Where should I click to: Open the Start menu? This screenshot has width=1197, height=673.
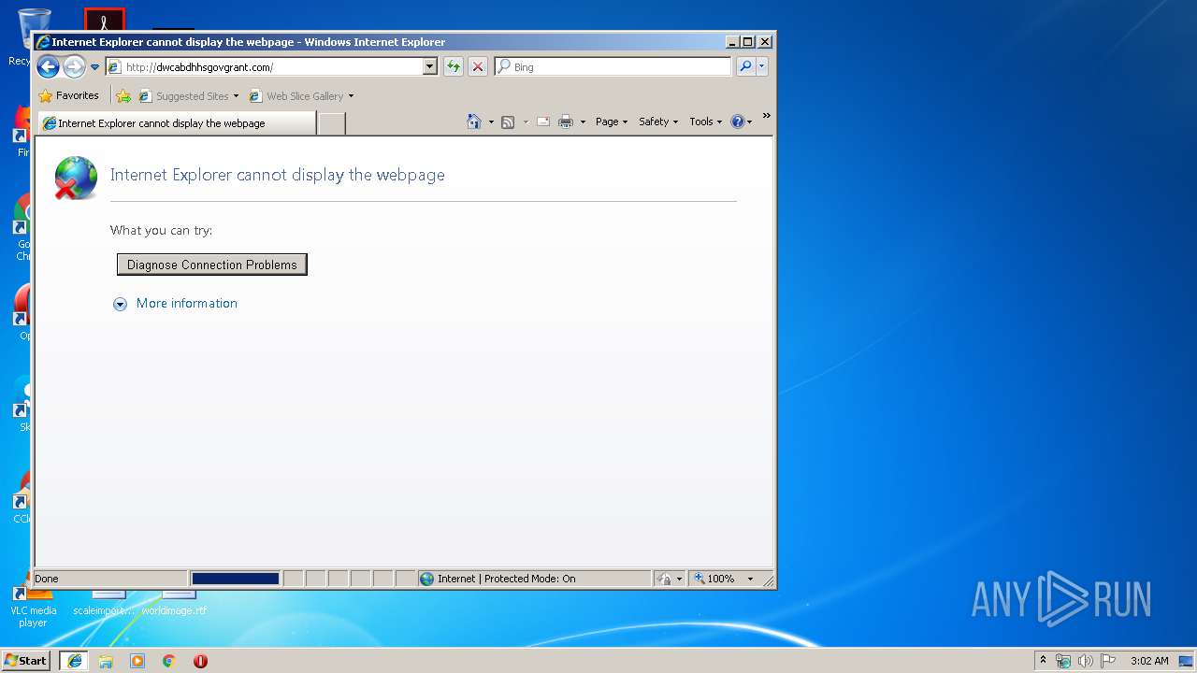point(26,660)
